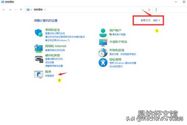The width and height of the screenshot is (187, 125).
Task: Open the Appearance and Personalization monitor icon
Action: (103, 42)
